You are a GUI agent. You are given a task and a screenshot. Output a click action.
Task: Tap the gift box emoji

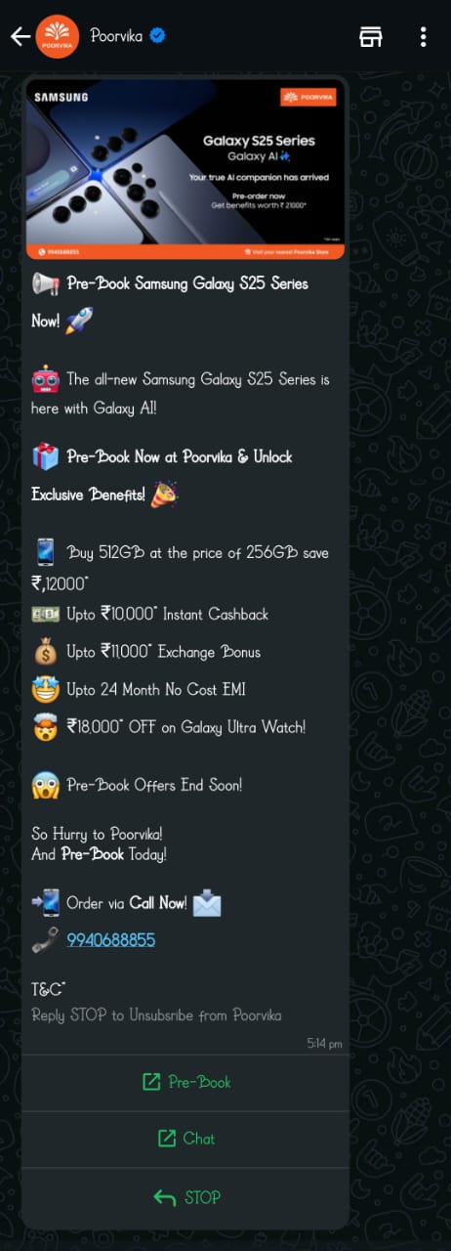pyautogui.click(x=46, y=456)
